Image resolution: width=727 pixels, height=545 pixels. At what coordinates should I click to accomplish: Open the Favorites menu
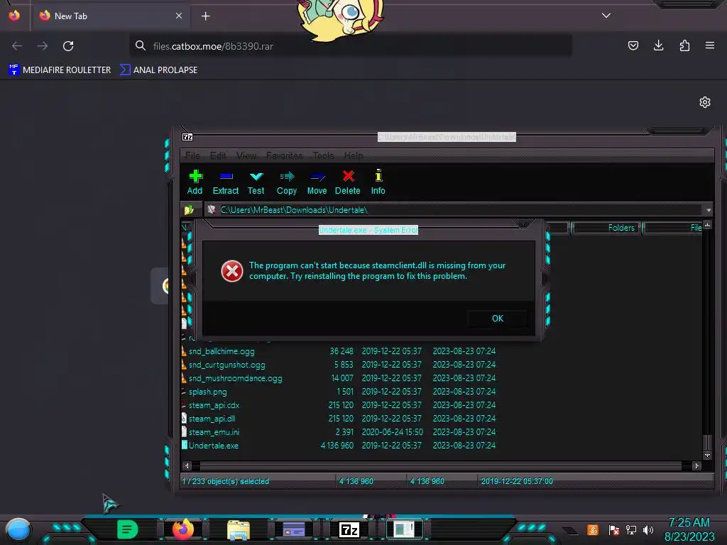[284, 155]
